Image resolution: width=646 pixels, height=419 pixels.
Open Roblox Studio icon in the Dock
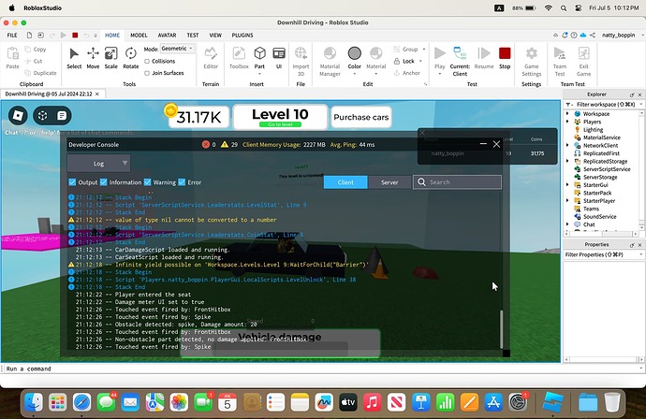click(552, 402)
